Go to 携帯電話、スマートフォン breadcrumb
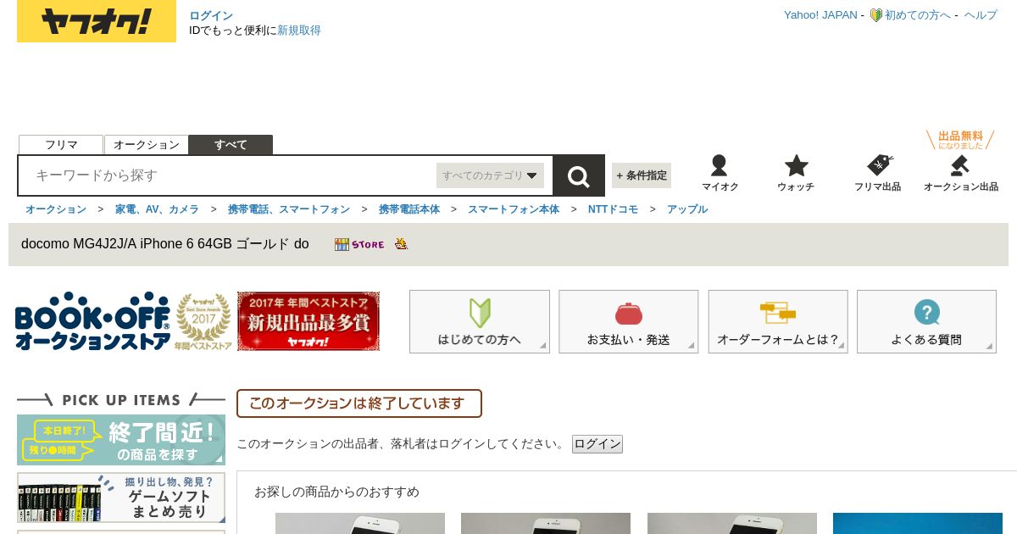 [289, 209]
